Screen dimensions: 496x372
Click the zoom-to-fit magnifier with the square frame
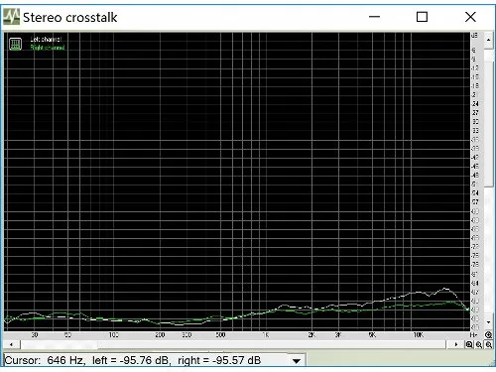coord(469,344)
